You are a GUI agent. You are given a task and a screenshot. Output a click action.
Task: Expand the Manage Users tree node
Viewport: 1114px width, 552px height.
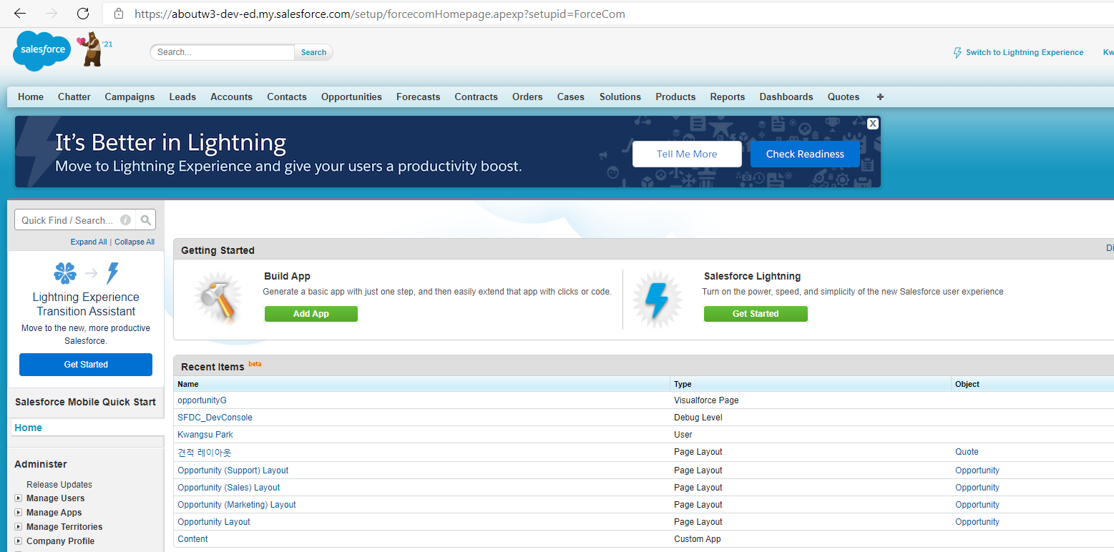pos(19,498)
